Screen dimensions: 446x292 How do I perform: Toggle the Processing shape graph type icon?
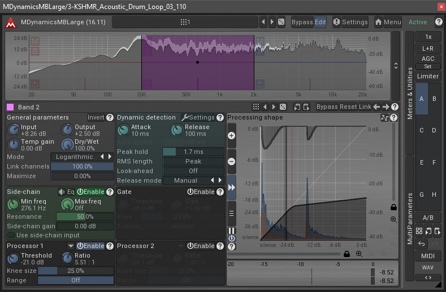(384, 117)
